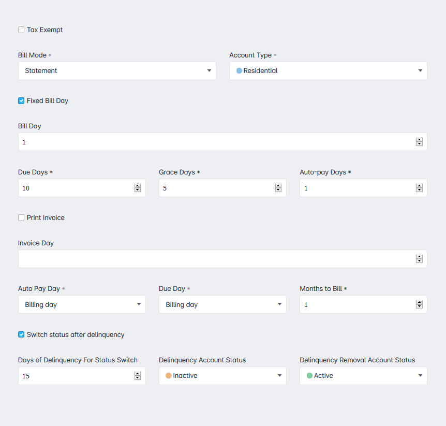
Task: Click the Days of Delinquency stepper arrows
Action: (138, 376)
